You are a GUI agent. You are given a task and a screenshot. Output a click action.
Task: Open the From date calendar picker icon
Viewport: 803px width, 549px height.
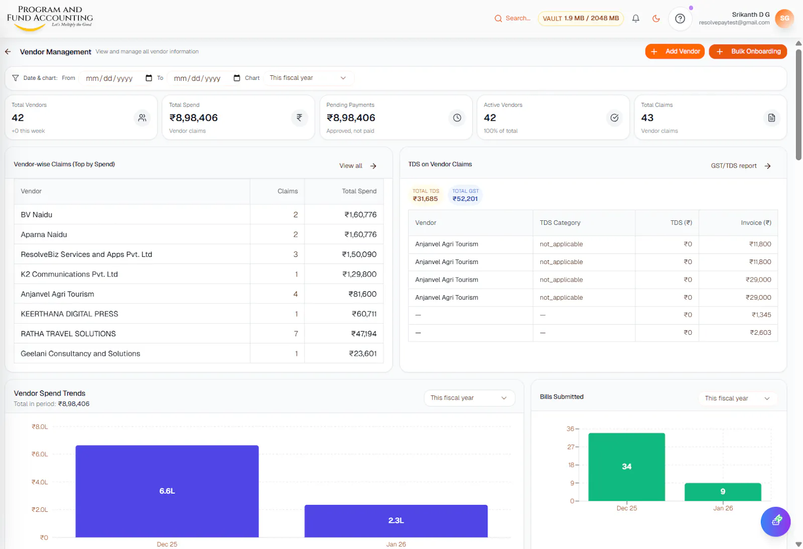149,78
